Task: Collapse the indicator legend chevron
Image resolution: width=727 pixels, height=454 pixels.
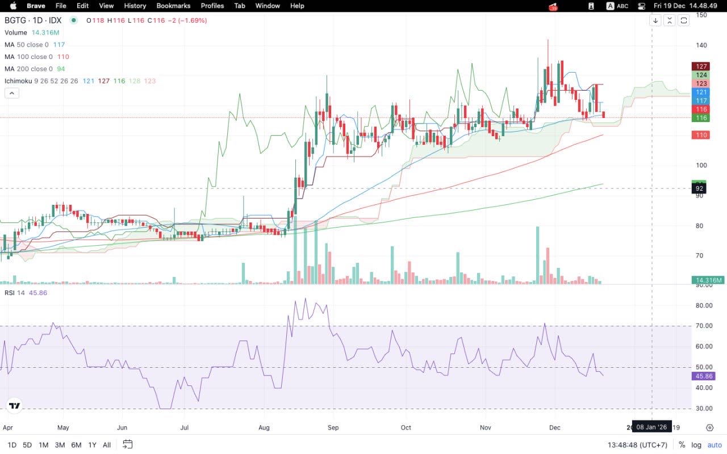Action: pos(12,94)
